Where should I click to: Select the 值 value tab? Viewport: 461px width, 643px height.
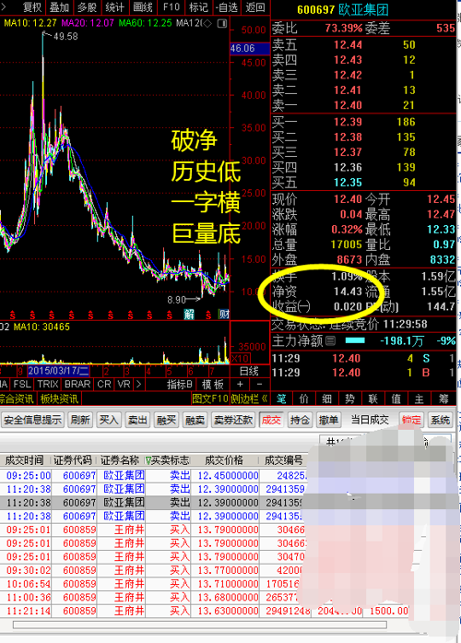(x=396, y=399)
